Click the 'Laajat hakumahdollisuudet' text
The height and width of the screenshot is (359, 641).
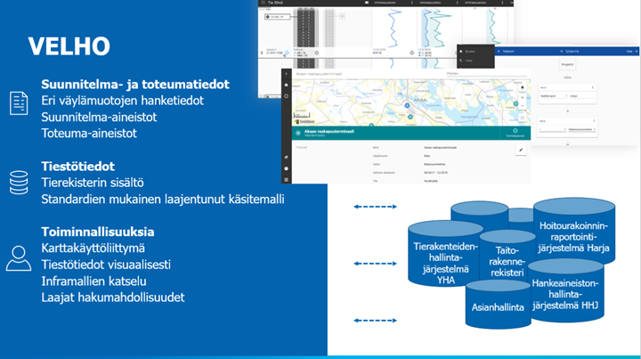click(113, 298)
